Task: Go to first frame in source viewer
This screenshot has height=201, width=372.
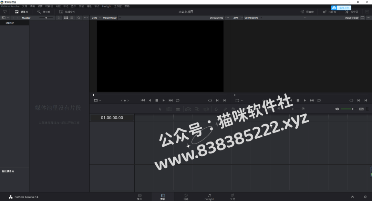Action: coord(143,100)
